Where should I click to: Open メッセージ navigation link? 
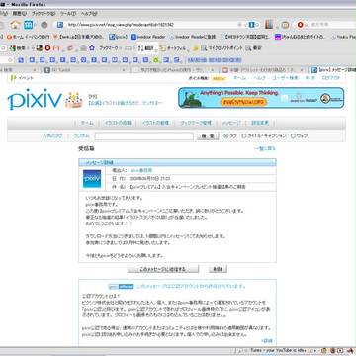tap(231, 123)
